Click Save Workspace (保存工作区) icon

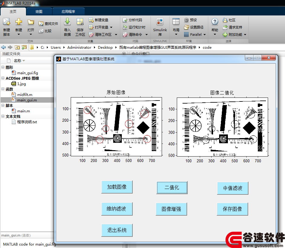80,22
